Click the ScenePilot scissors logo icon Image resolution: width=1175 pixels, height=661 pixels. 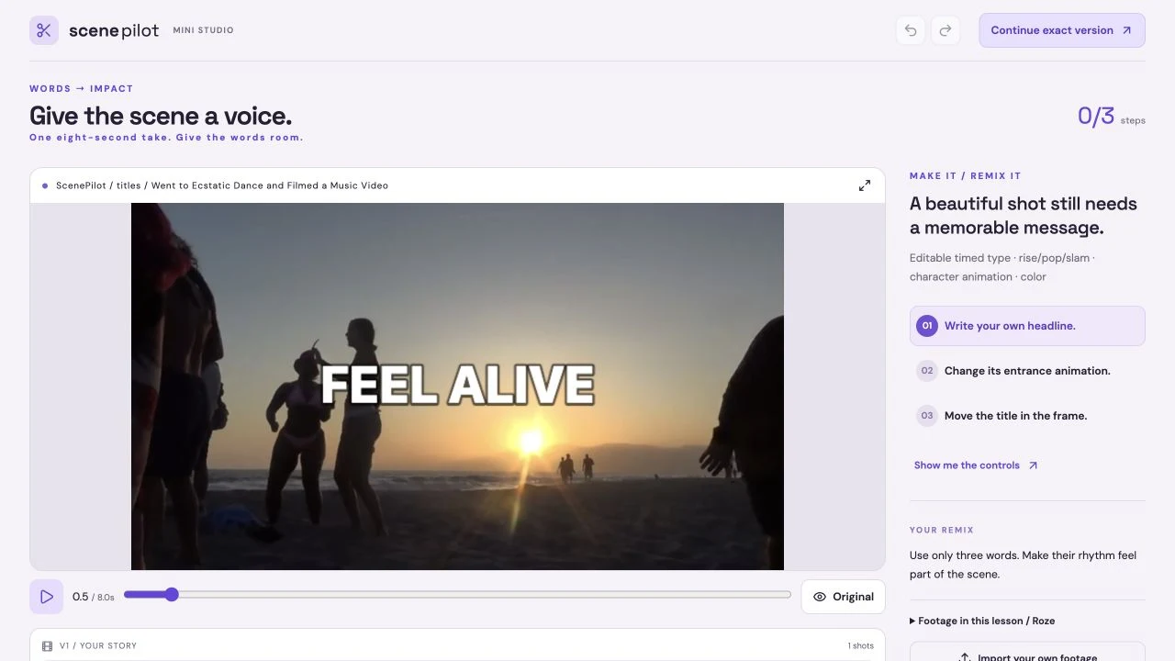[44, 30]
